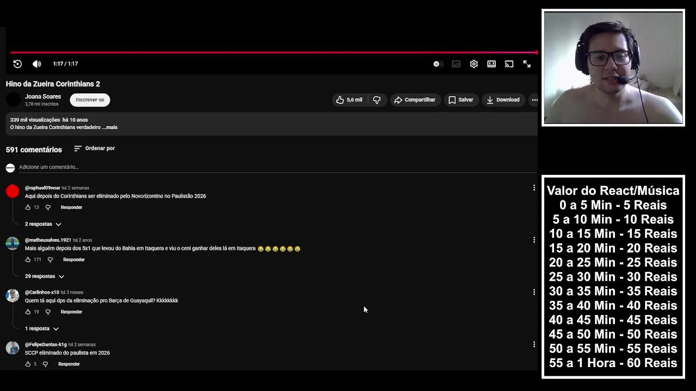Open options menu for @raphael09noar comment
Image resolution: width=696 pixels, height=391 pixels.
tap(534, 187)
